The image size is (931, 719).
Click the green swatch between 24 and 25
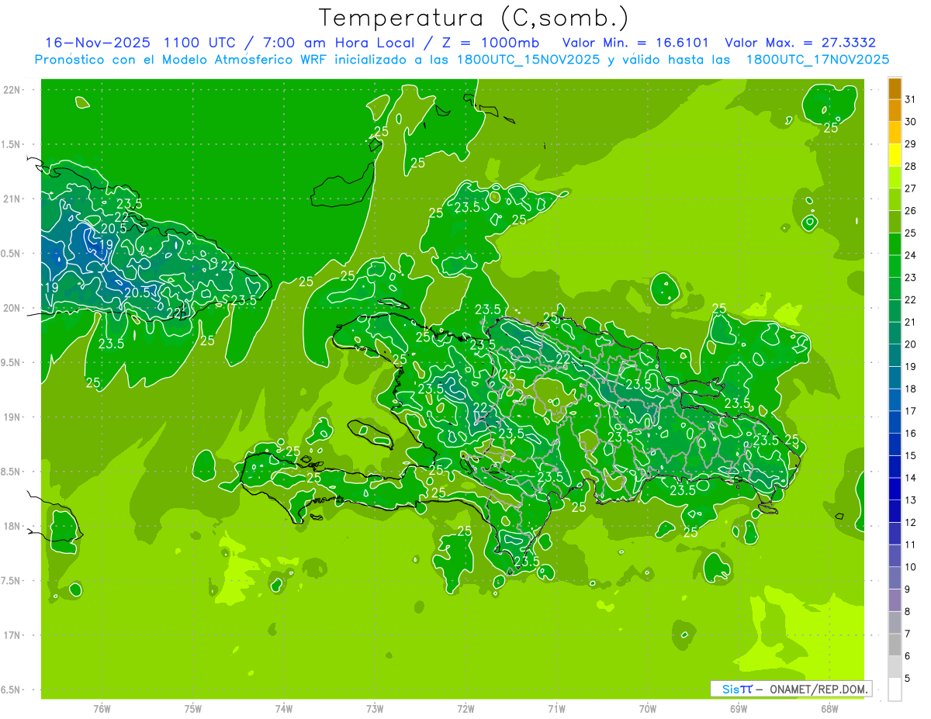click(895, 244)
